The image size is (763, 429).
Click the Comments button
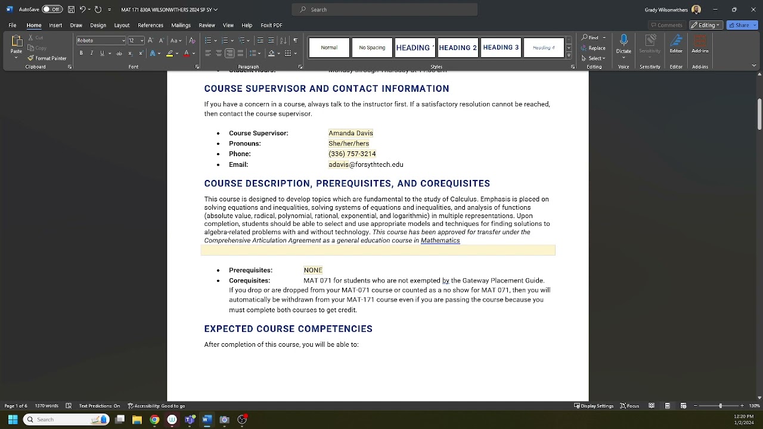click(x=666, y=25)
